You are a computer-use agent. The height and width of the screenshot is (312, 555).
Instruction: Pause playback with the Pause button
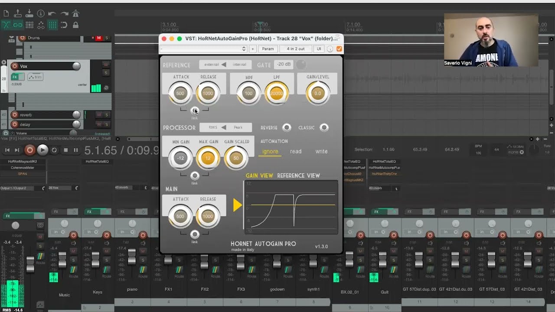(75, 150)
